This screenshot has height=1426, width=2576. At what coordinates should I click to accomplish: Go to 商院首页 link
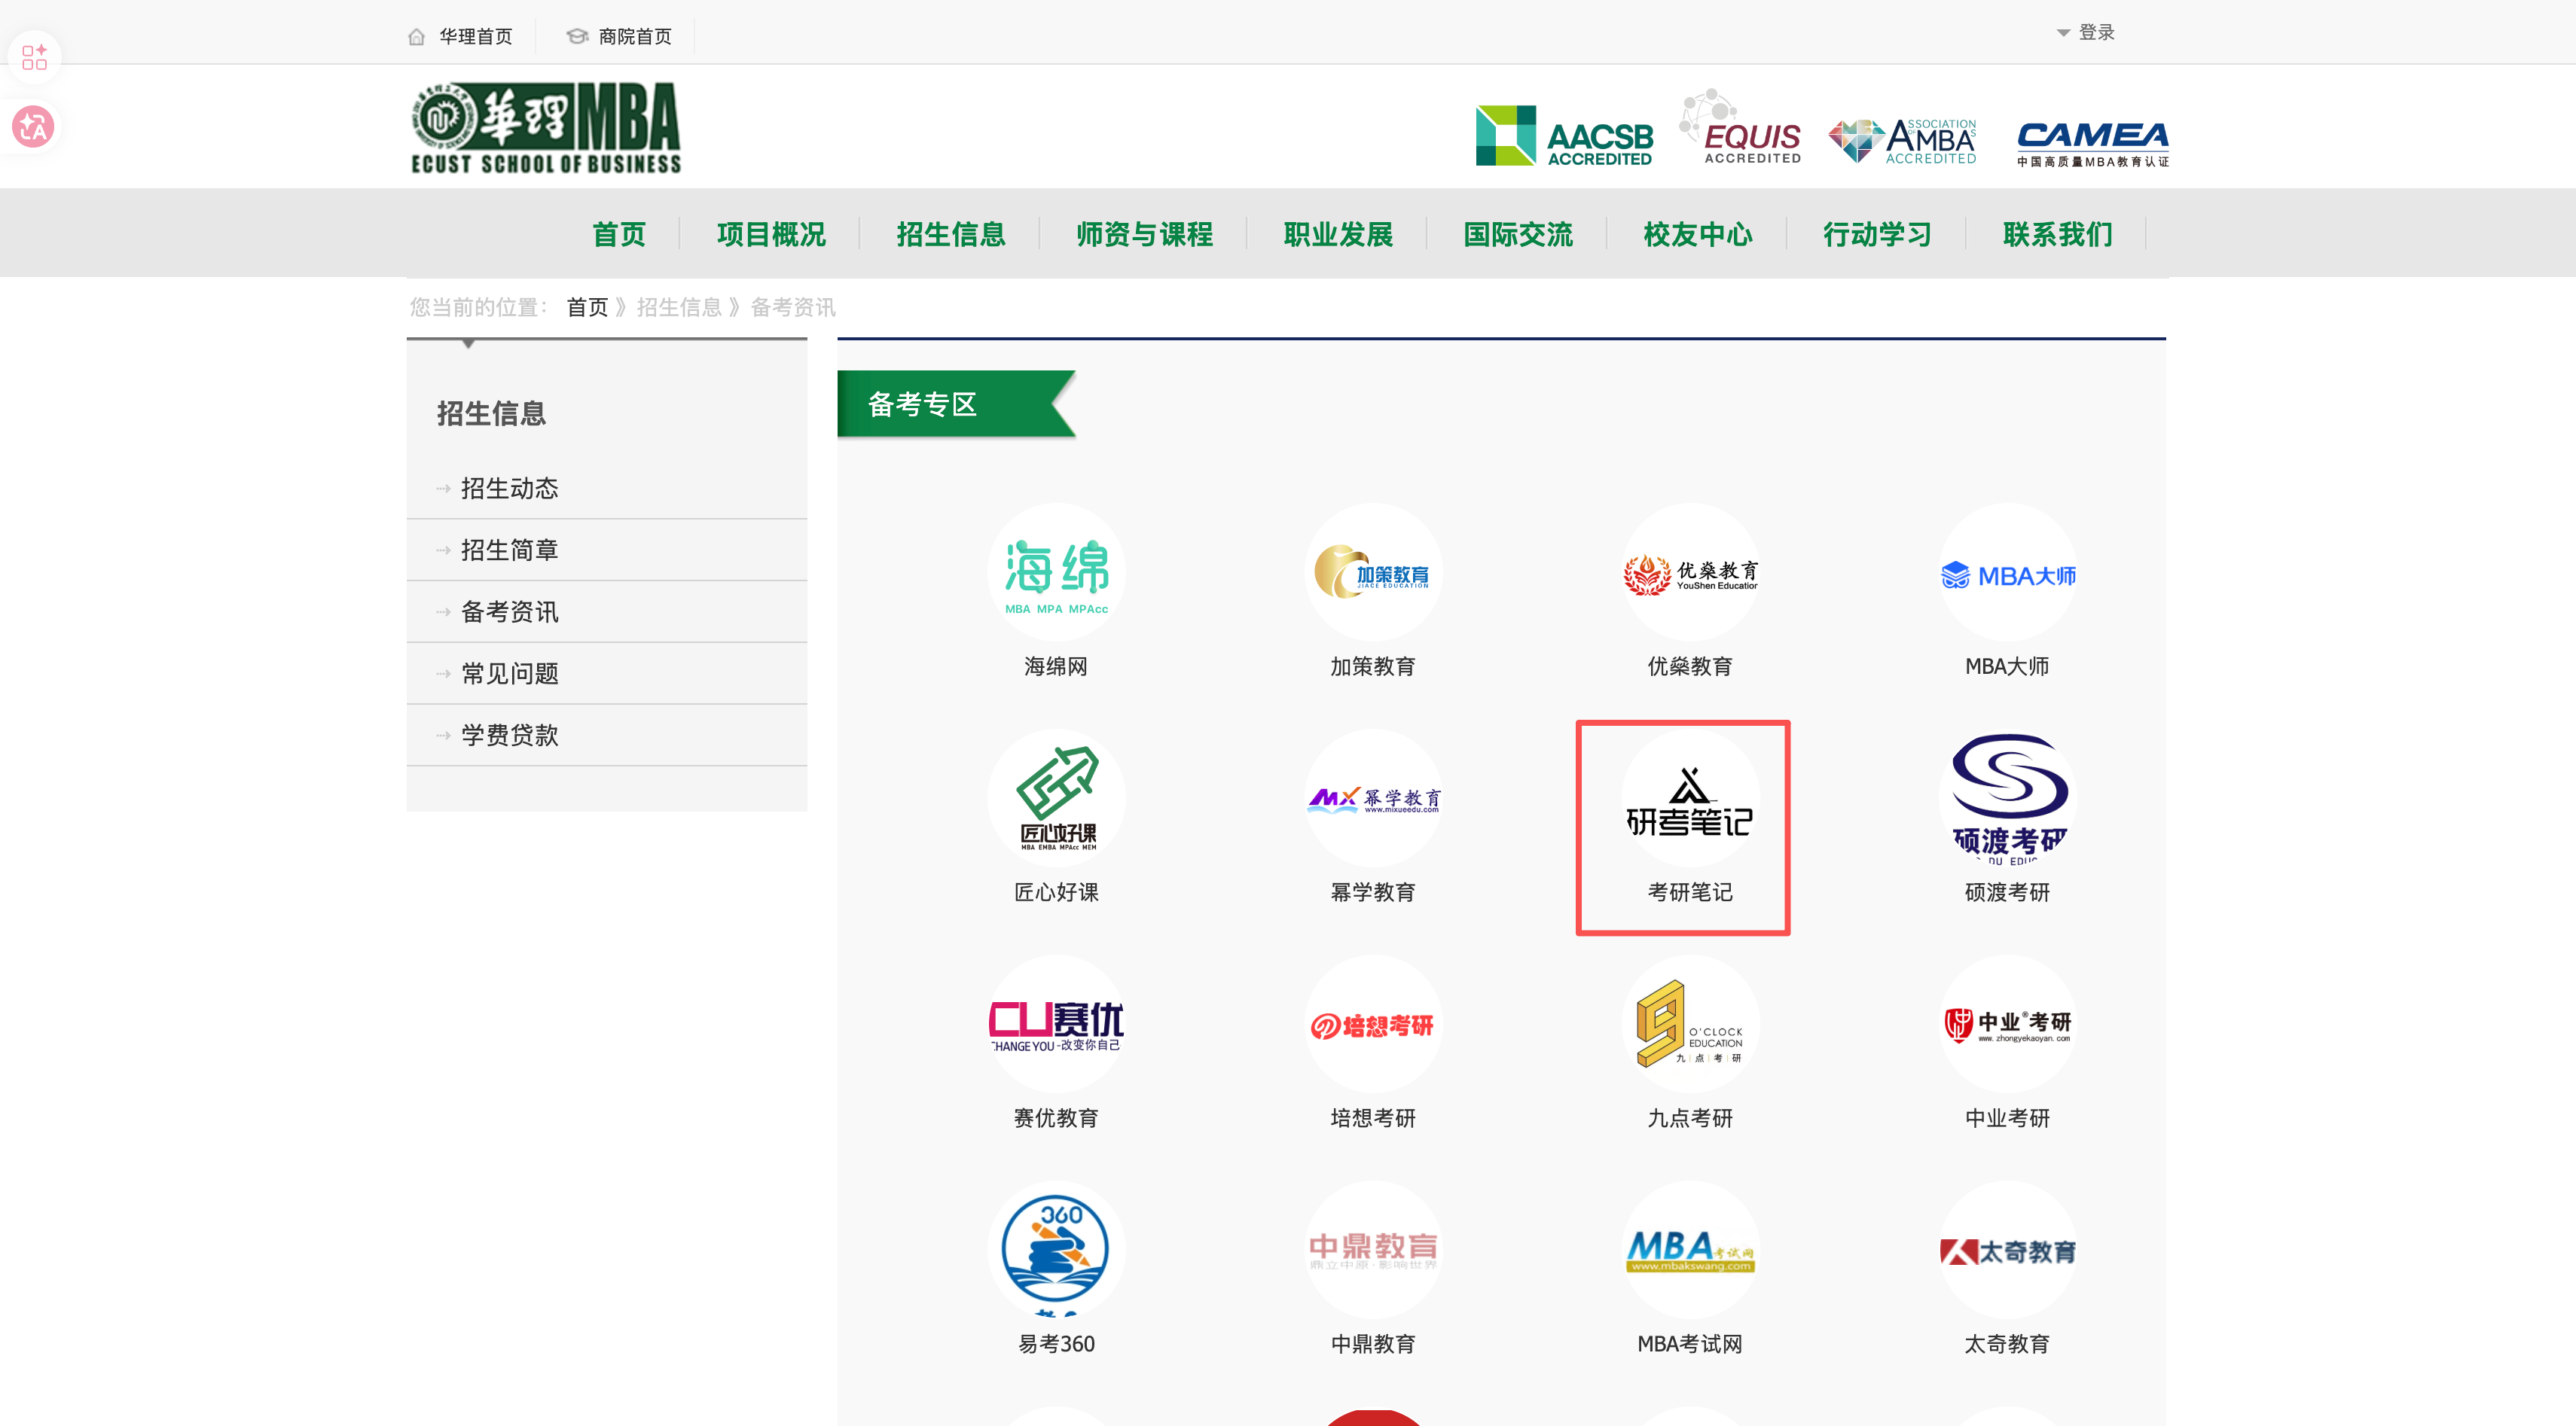(635, 37)
